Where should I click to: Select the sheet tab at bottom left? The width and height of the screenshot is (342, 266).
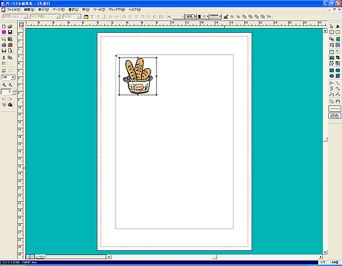[40, 257]
